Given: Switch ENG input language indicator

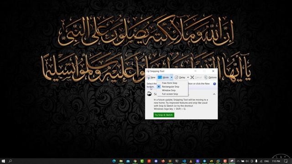Looking at the screenshot, I should coord(266,161).
